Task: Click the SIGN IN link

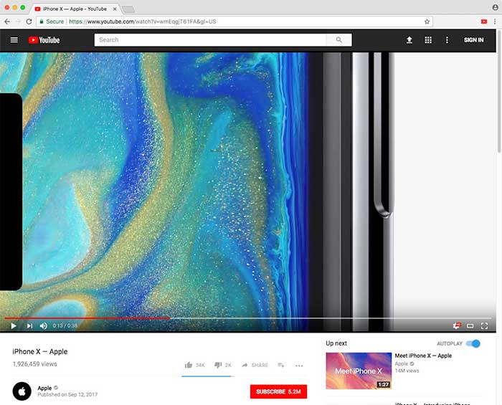Action: 473,40
